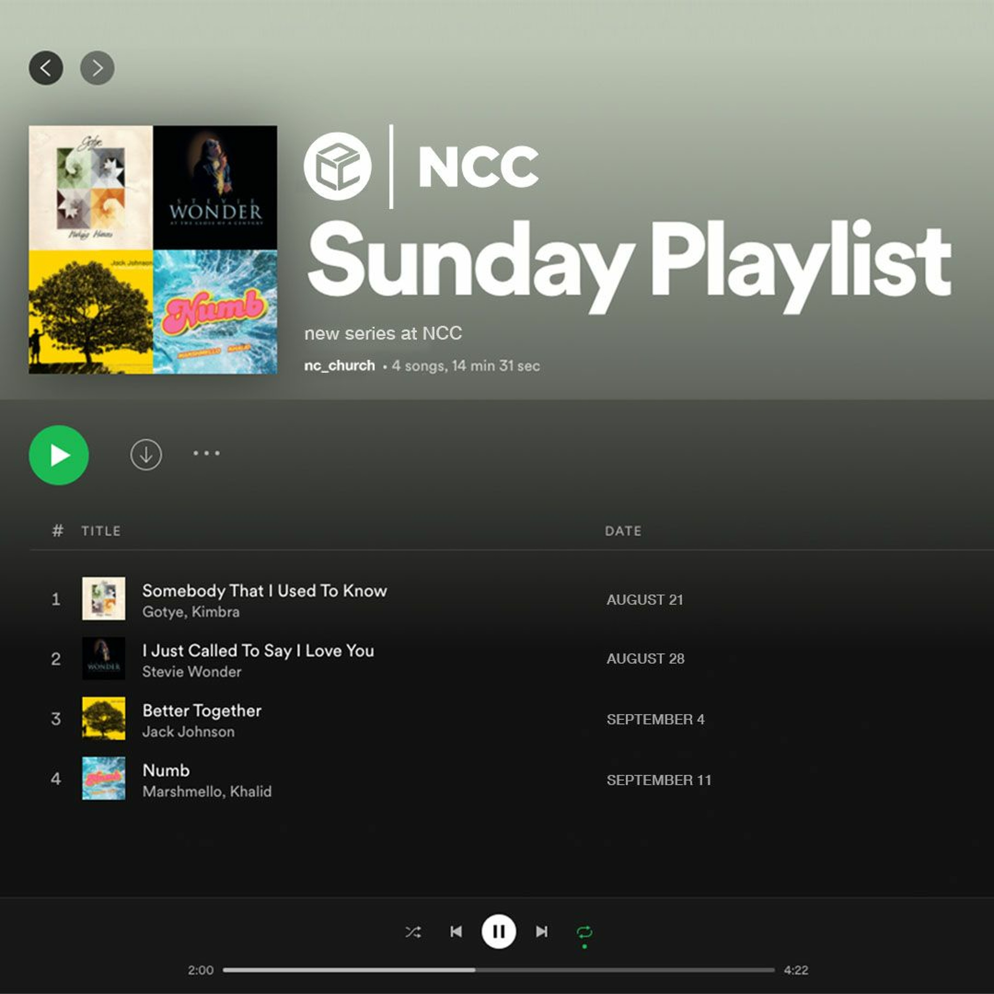The image size is (994, 994).
Task: Skip to the next track
Action: (x=542, y=932)
